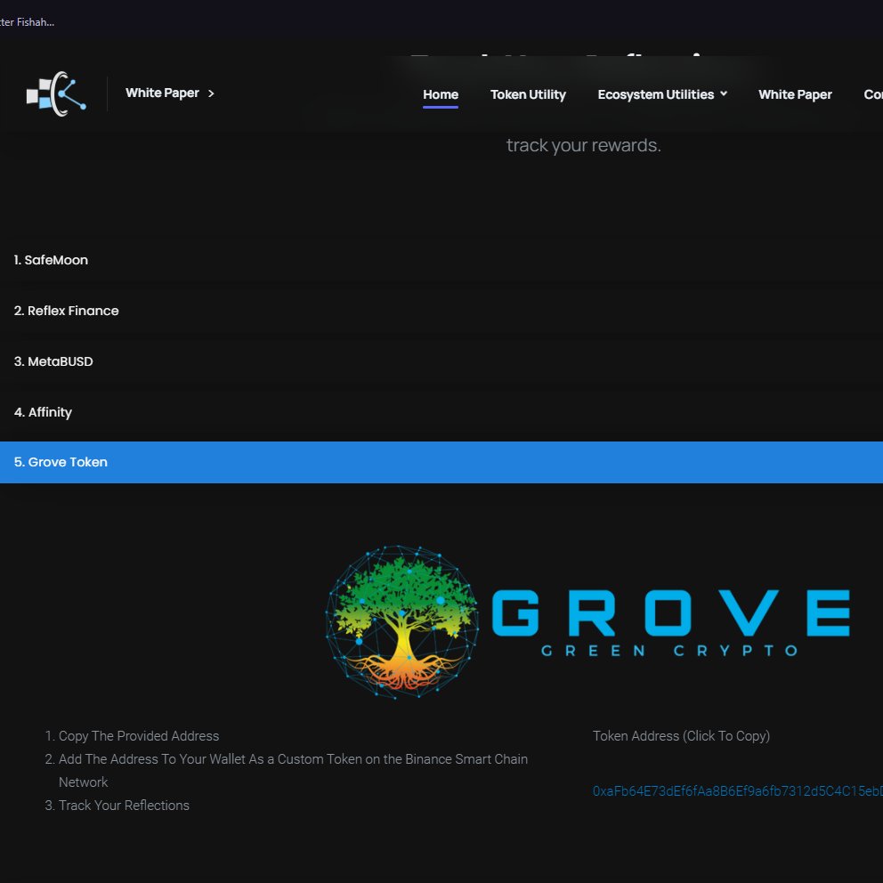Viewport: 883px width, 883px height.
Task: Expand the SafeMoon accordion section
Action: [51, 260]
